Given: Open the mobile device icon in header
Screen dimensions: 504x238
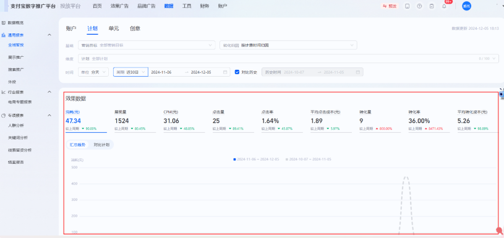Looking at the screenshot, I should (x=408, y=6).
